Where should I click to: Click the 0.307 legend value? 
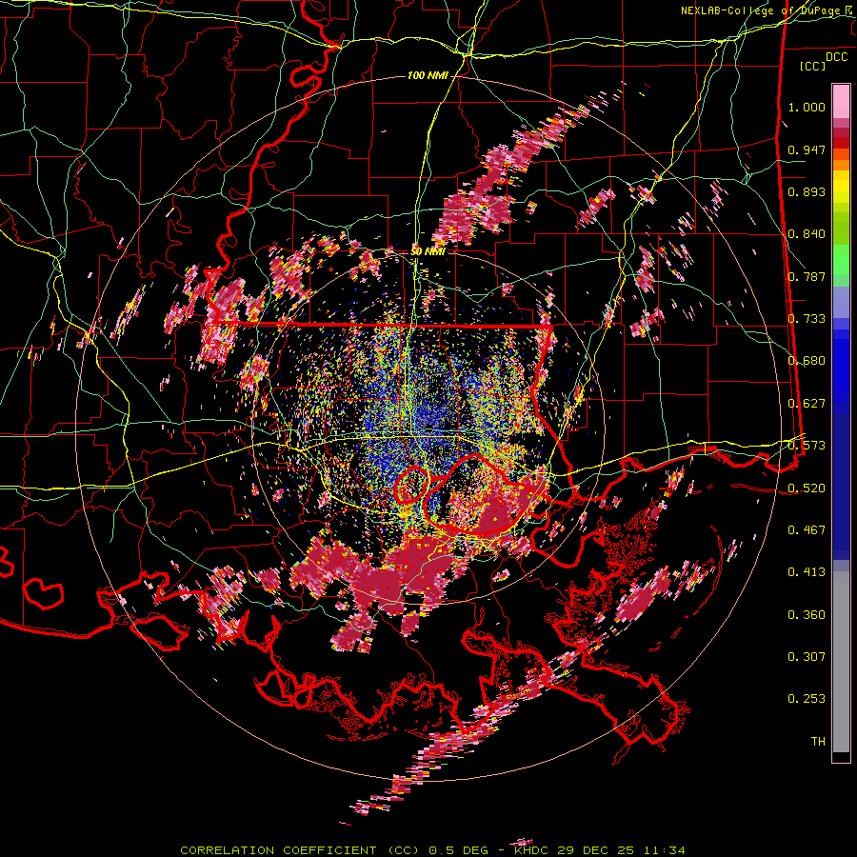(807, 657)
